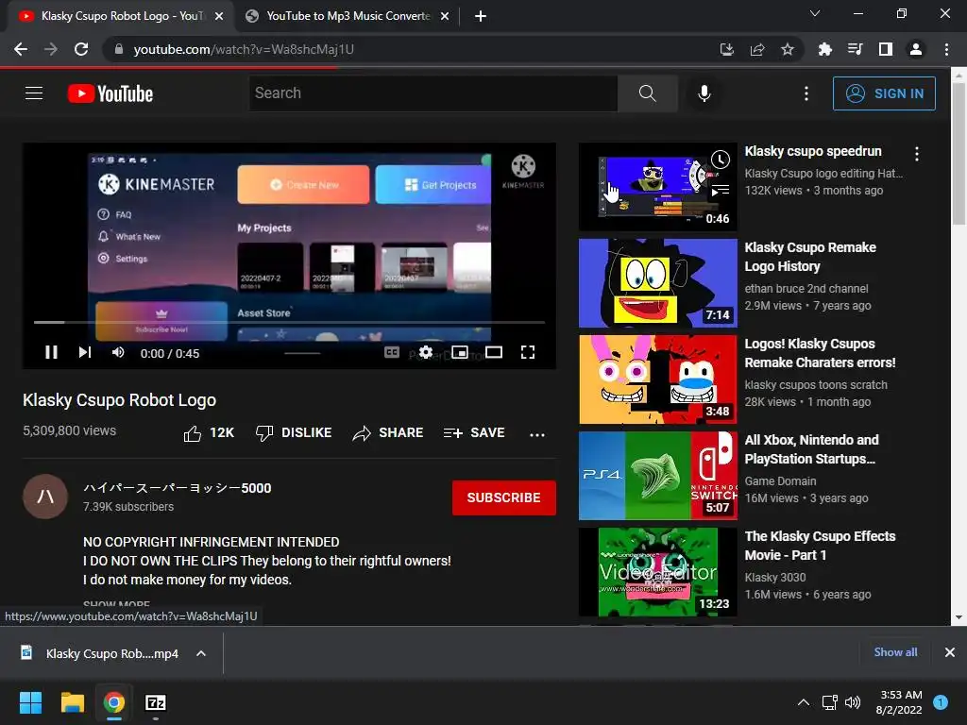The width and height of the screenshot is (967, 725).
Task: Open Klasky csupo speedrun thumbnail
Action: pyautogui.click(x=657, y=186)
